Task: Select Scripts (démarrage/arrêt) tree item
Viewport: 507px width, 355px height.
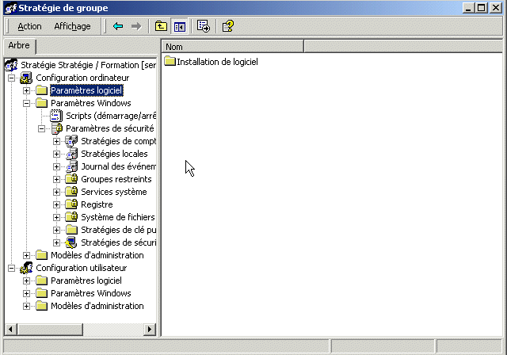Action: [x=111, y=116]
